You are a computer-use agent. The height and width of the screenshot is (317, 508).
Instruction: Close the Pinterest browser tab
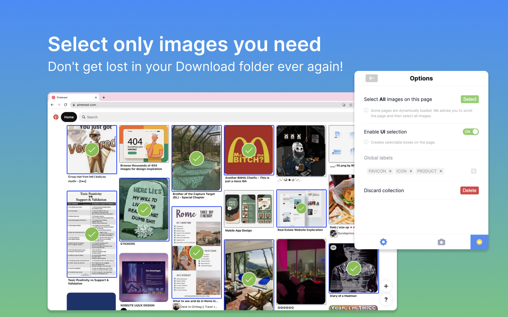(96, 97)
